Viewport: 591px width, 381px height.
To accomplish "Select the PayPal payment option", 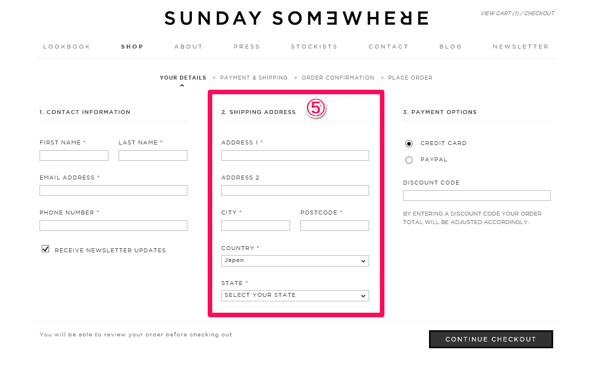I will 409,160.
